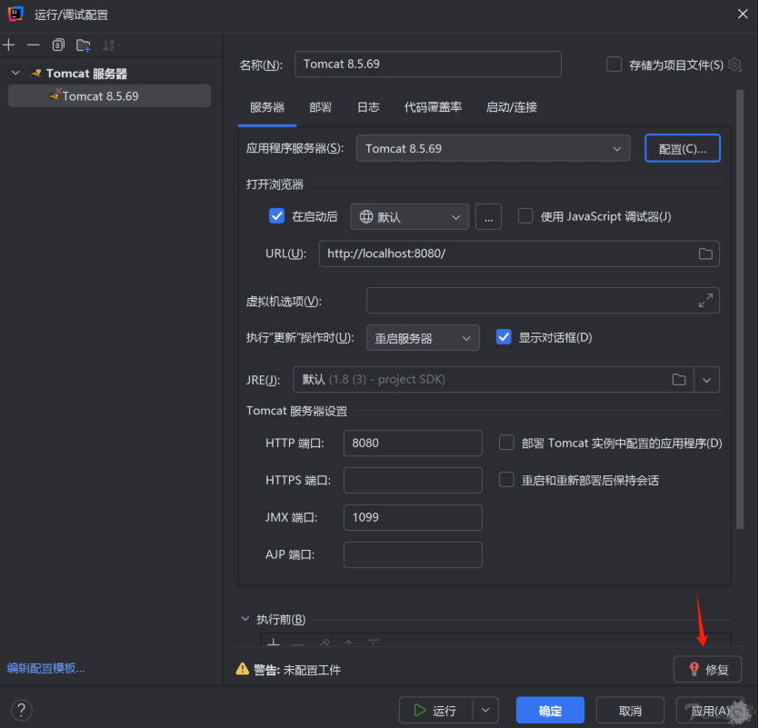
Task: Copy the selected configuration
Action: (58, 45)
